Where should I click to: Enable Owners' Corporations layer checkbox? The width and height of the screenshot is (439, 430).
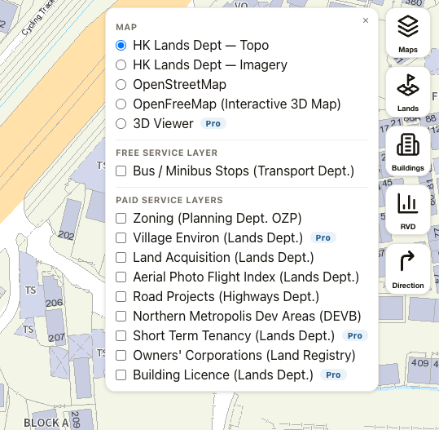pos(121,356)
